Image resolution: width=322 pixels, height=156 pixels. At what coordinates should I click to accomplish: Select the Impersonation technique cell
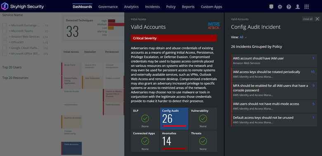click(x=71, y=109)
